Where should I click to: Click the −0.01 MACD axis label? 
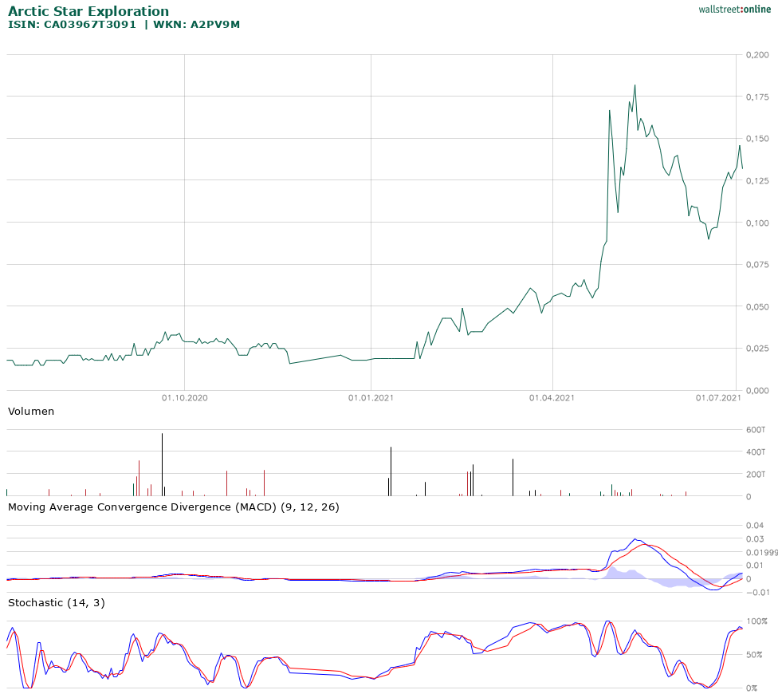click(x=757, y=592)
